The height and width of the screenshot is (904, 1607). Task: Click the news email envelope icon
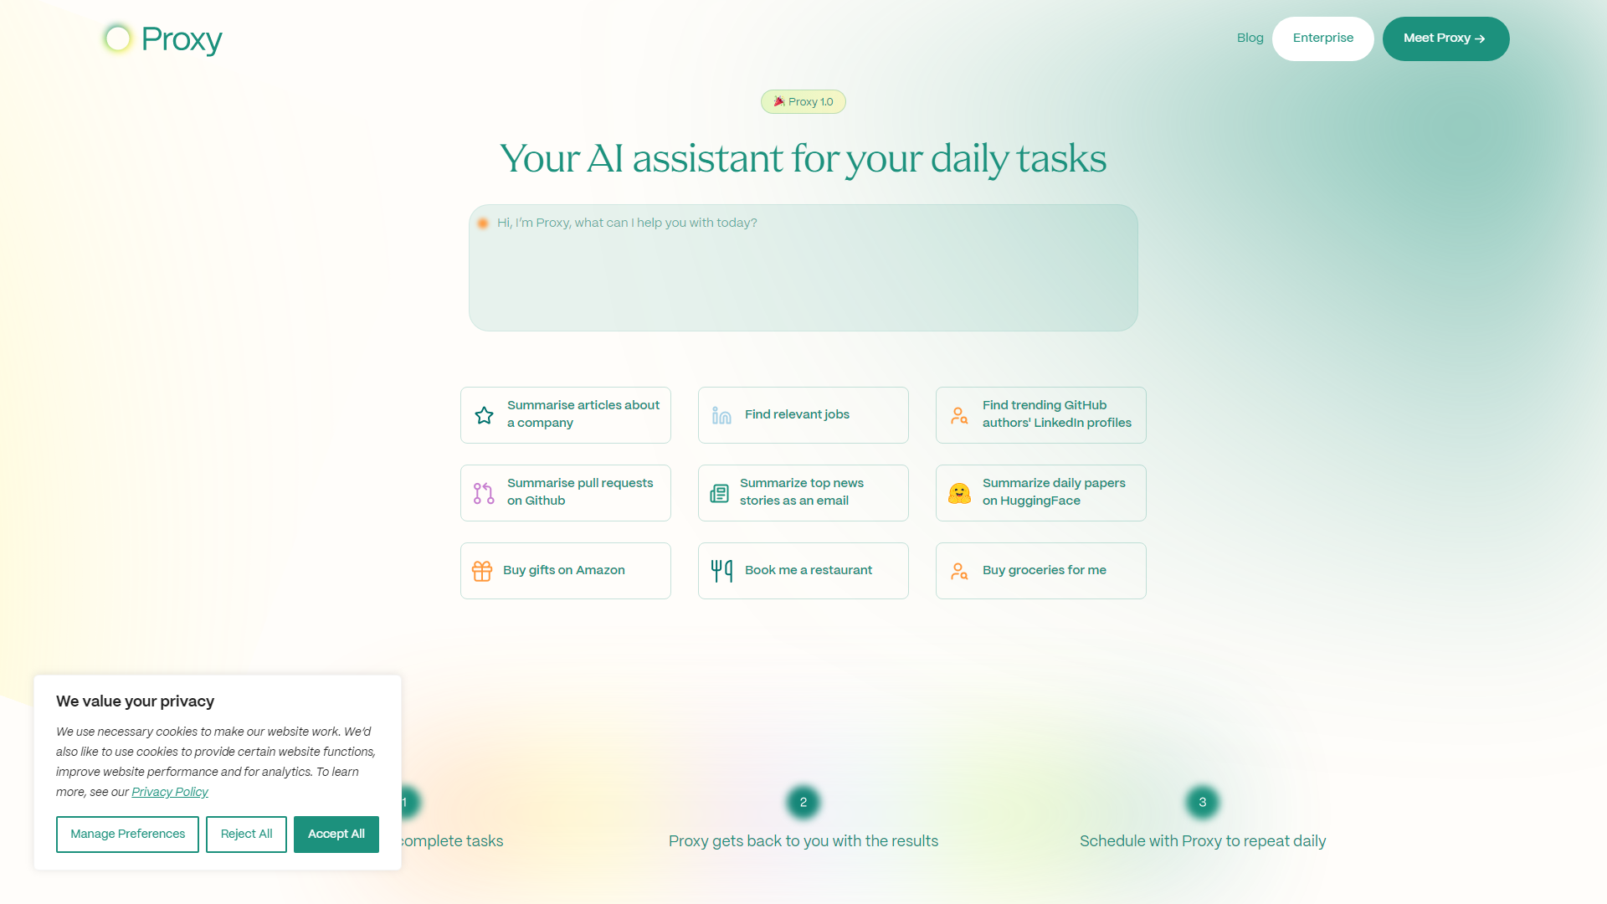[x=720, y=492]
